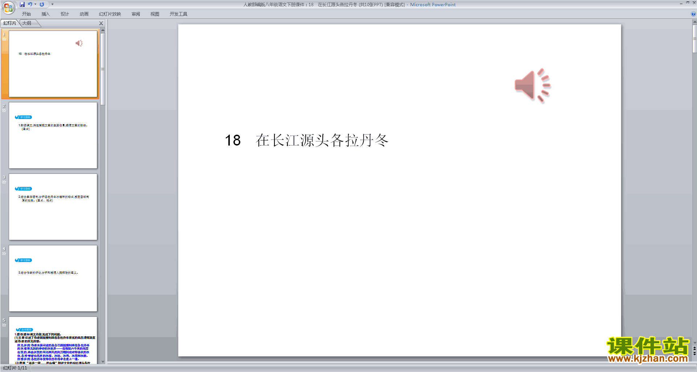Screen dimensions: 697x372
Task: Click the slide editor vertical scrollbar handle
Action: [694, 39]
